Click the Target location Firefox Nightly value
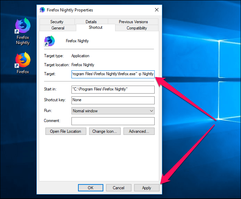The width and height of the screenshot is (241, 199). click(83, 65)
